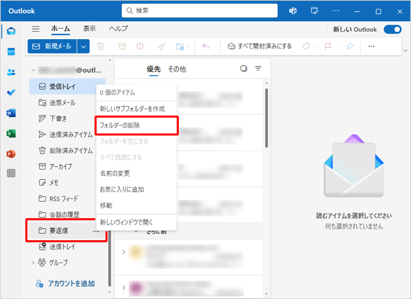The width and height of the screenshot is (411, 299).
Task: Expand the ribbon chevron at far right
Action: [x=406, y=51]
